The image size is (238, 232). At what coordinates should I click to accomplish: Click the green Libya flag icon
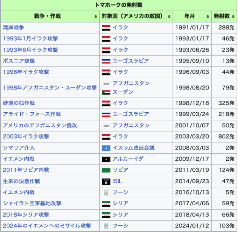pos(106,170)
